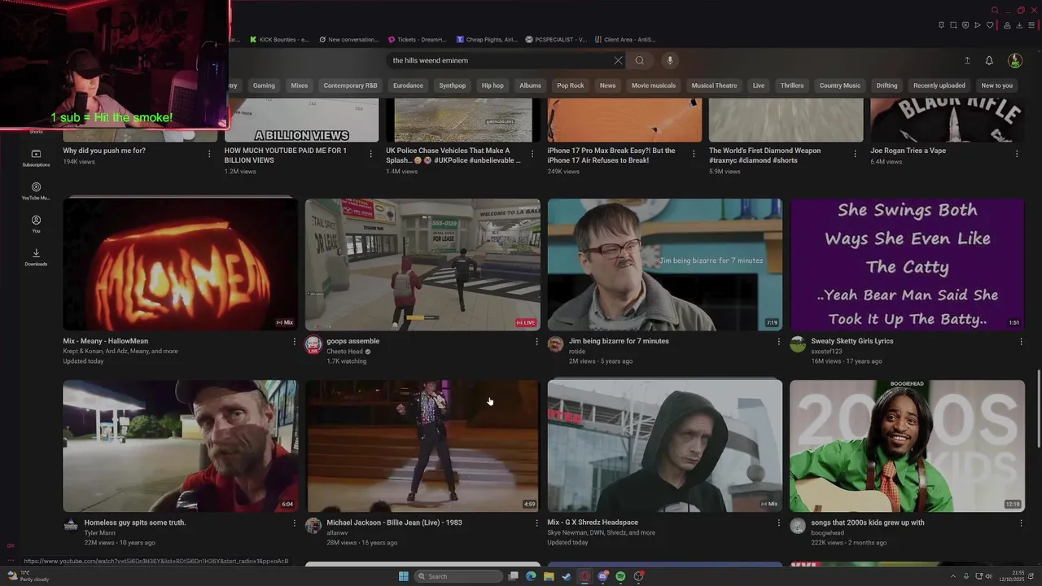Click the magnifier search button
This screenshot has height=586, width=1042.
click(640, 60)
